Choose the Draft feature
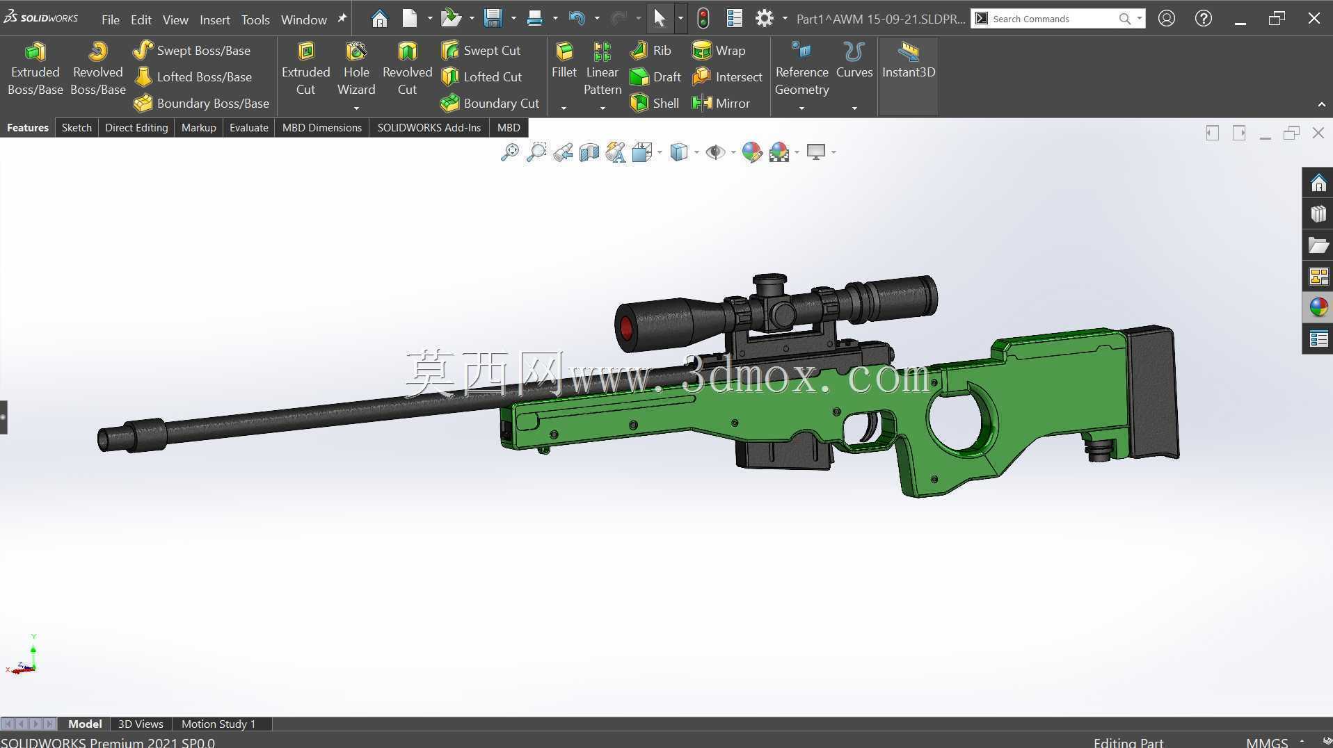 [655, 76]
